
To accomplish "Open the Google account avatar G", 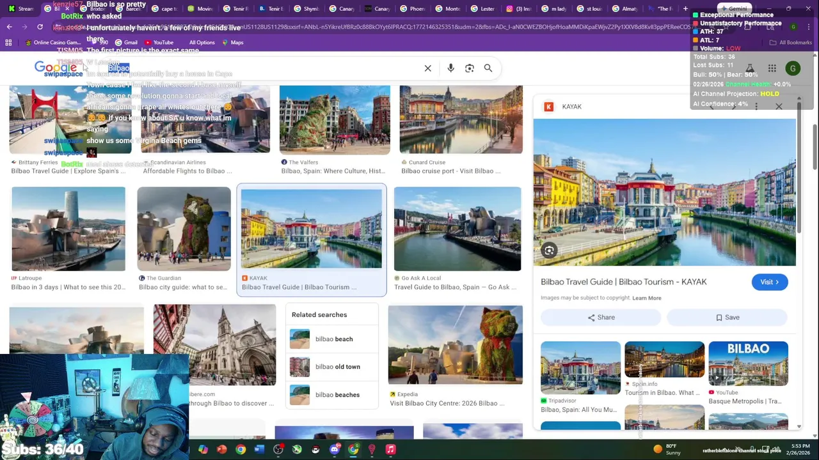I will click(x=793, y=68).
